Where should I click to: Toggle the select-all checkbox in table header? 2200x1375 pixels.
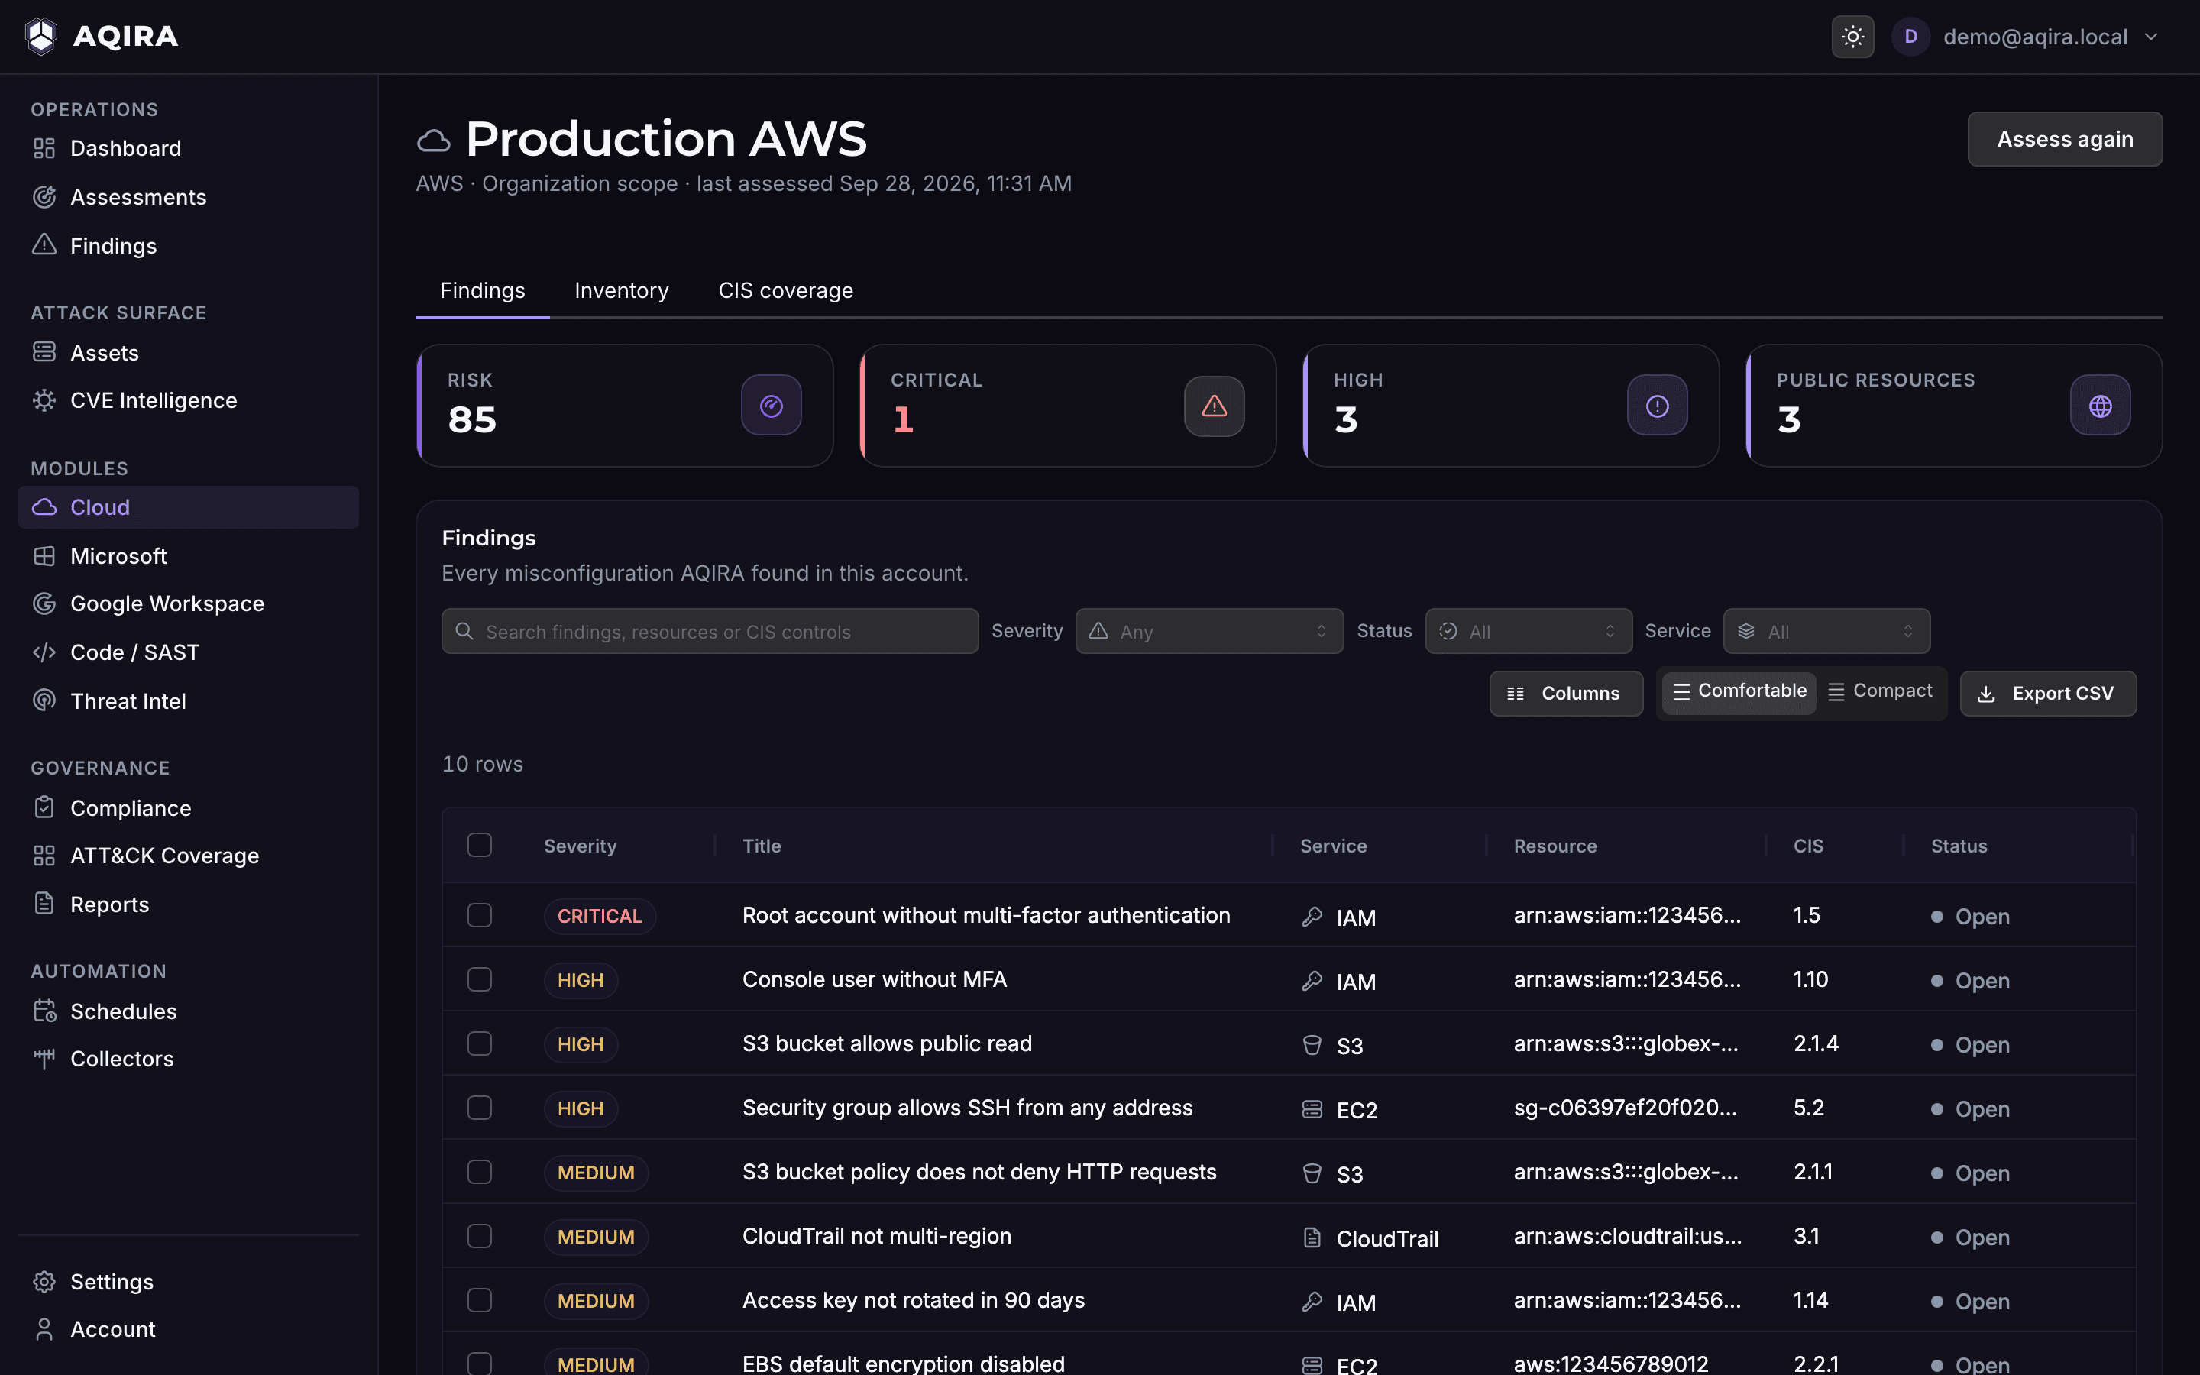[479, 845]
